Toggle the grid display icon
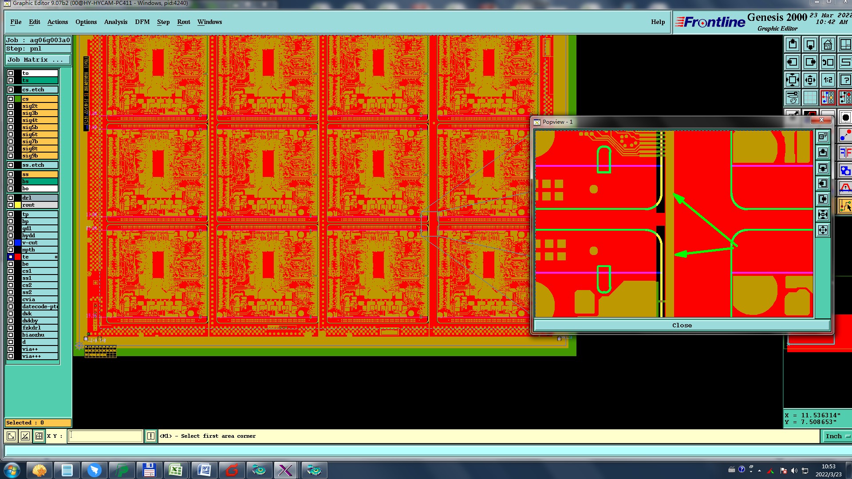The image size is (852, 479). coord(810,98)
